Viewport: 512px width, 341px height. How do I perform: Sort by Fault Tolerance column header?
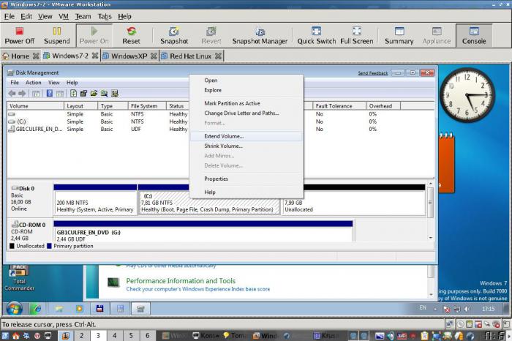coord(339,106)
